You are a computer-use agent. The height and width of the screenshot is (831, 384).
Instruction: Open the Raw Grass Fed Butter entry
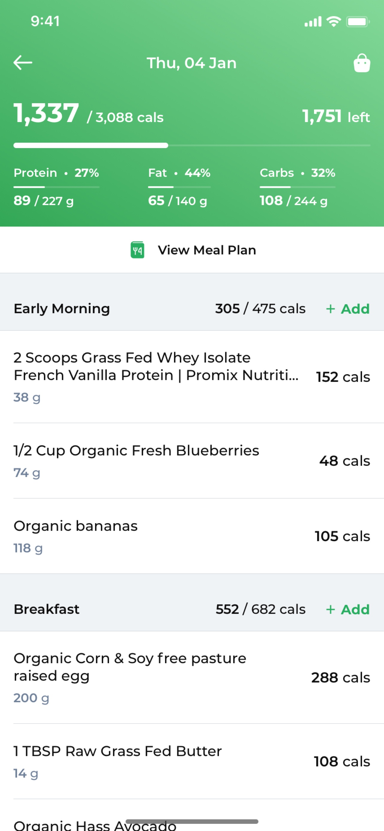pyautogui.click(x=192, y=761)
